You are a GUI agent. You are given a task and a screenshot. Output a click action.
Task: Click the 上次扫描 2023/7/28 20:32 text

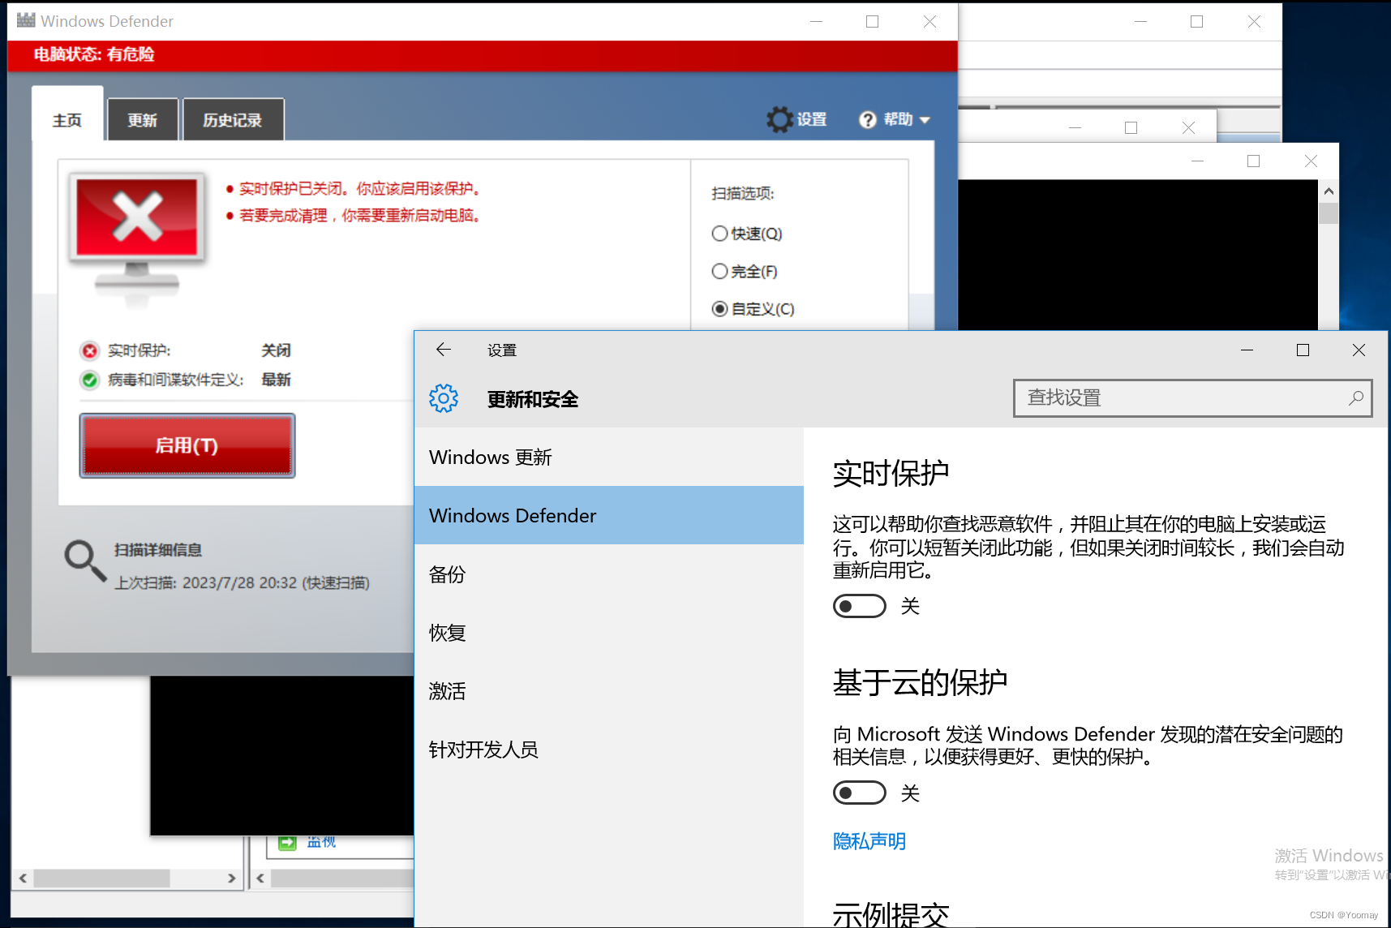click(242, 583)
